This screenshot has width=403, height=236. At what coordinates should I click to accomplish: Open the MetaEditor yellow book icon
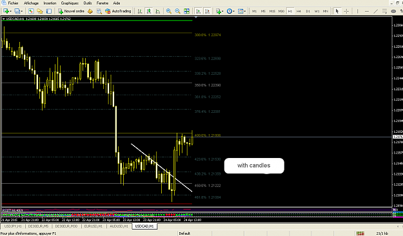click(90, 11)
